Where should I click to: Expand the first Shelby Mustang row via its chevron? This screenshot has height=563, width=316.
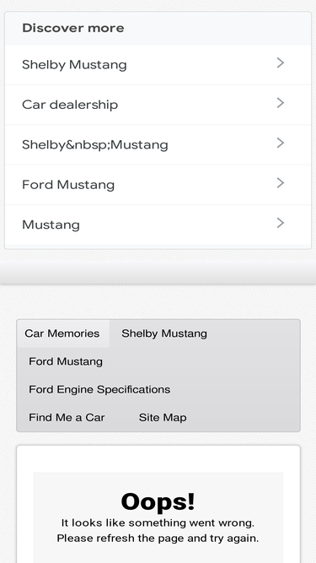[281, 62]
